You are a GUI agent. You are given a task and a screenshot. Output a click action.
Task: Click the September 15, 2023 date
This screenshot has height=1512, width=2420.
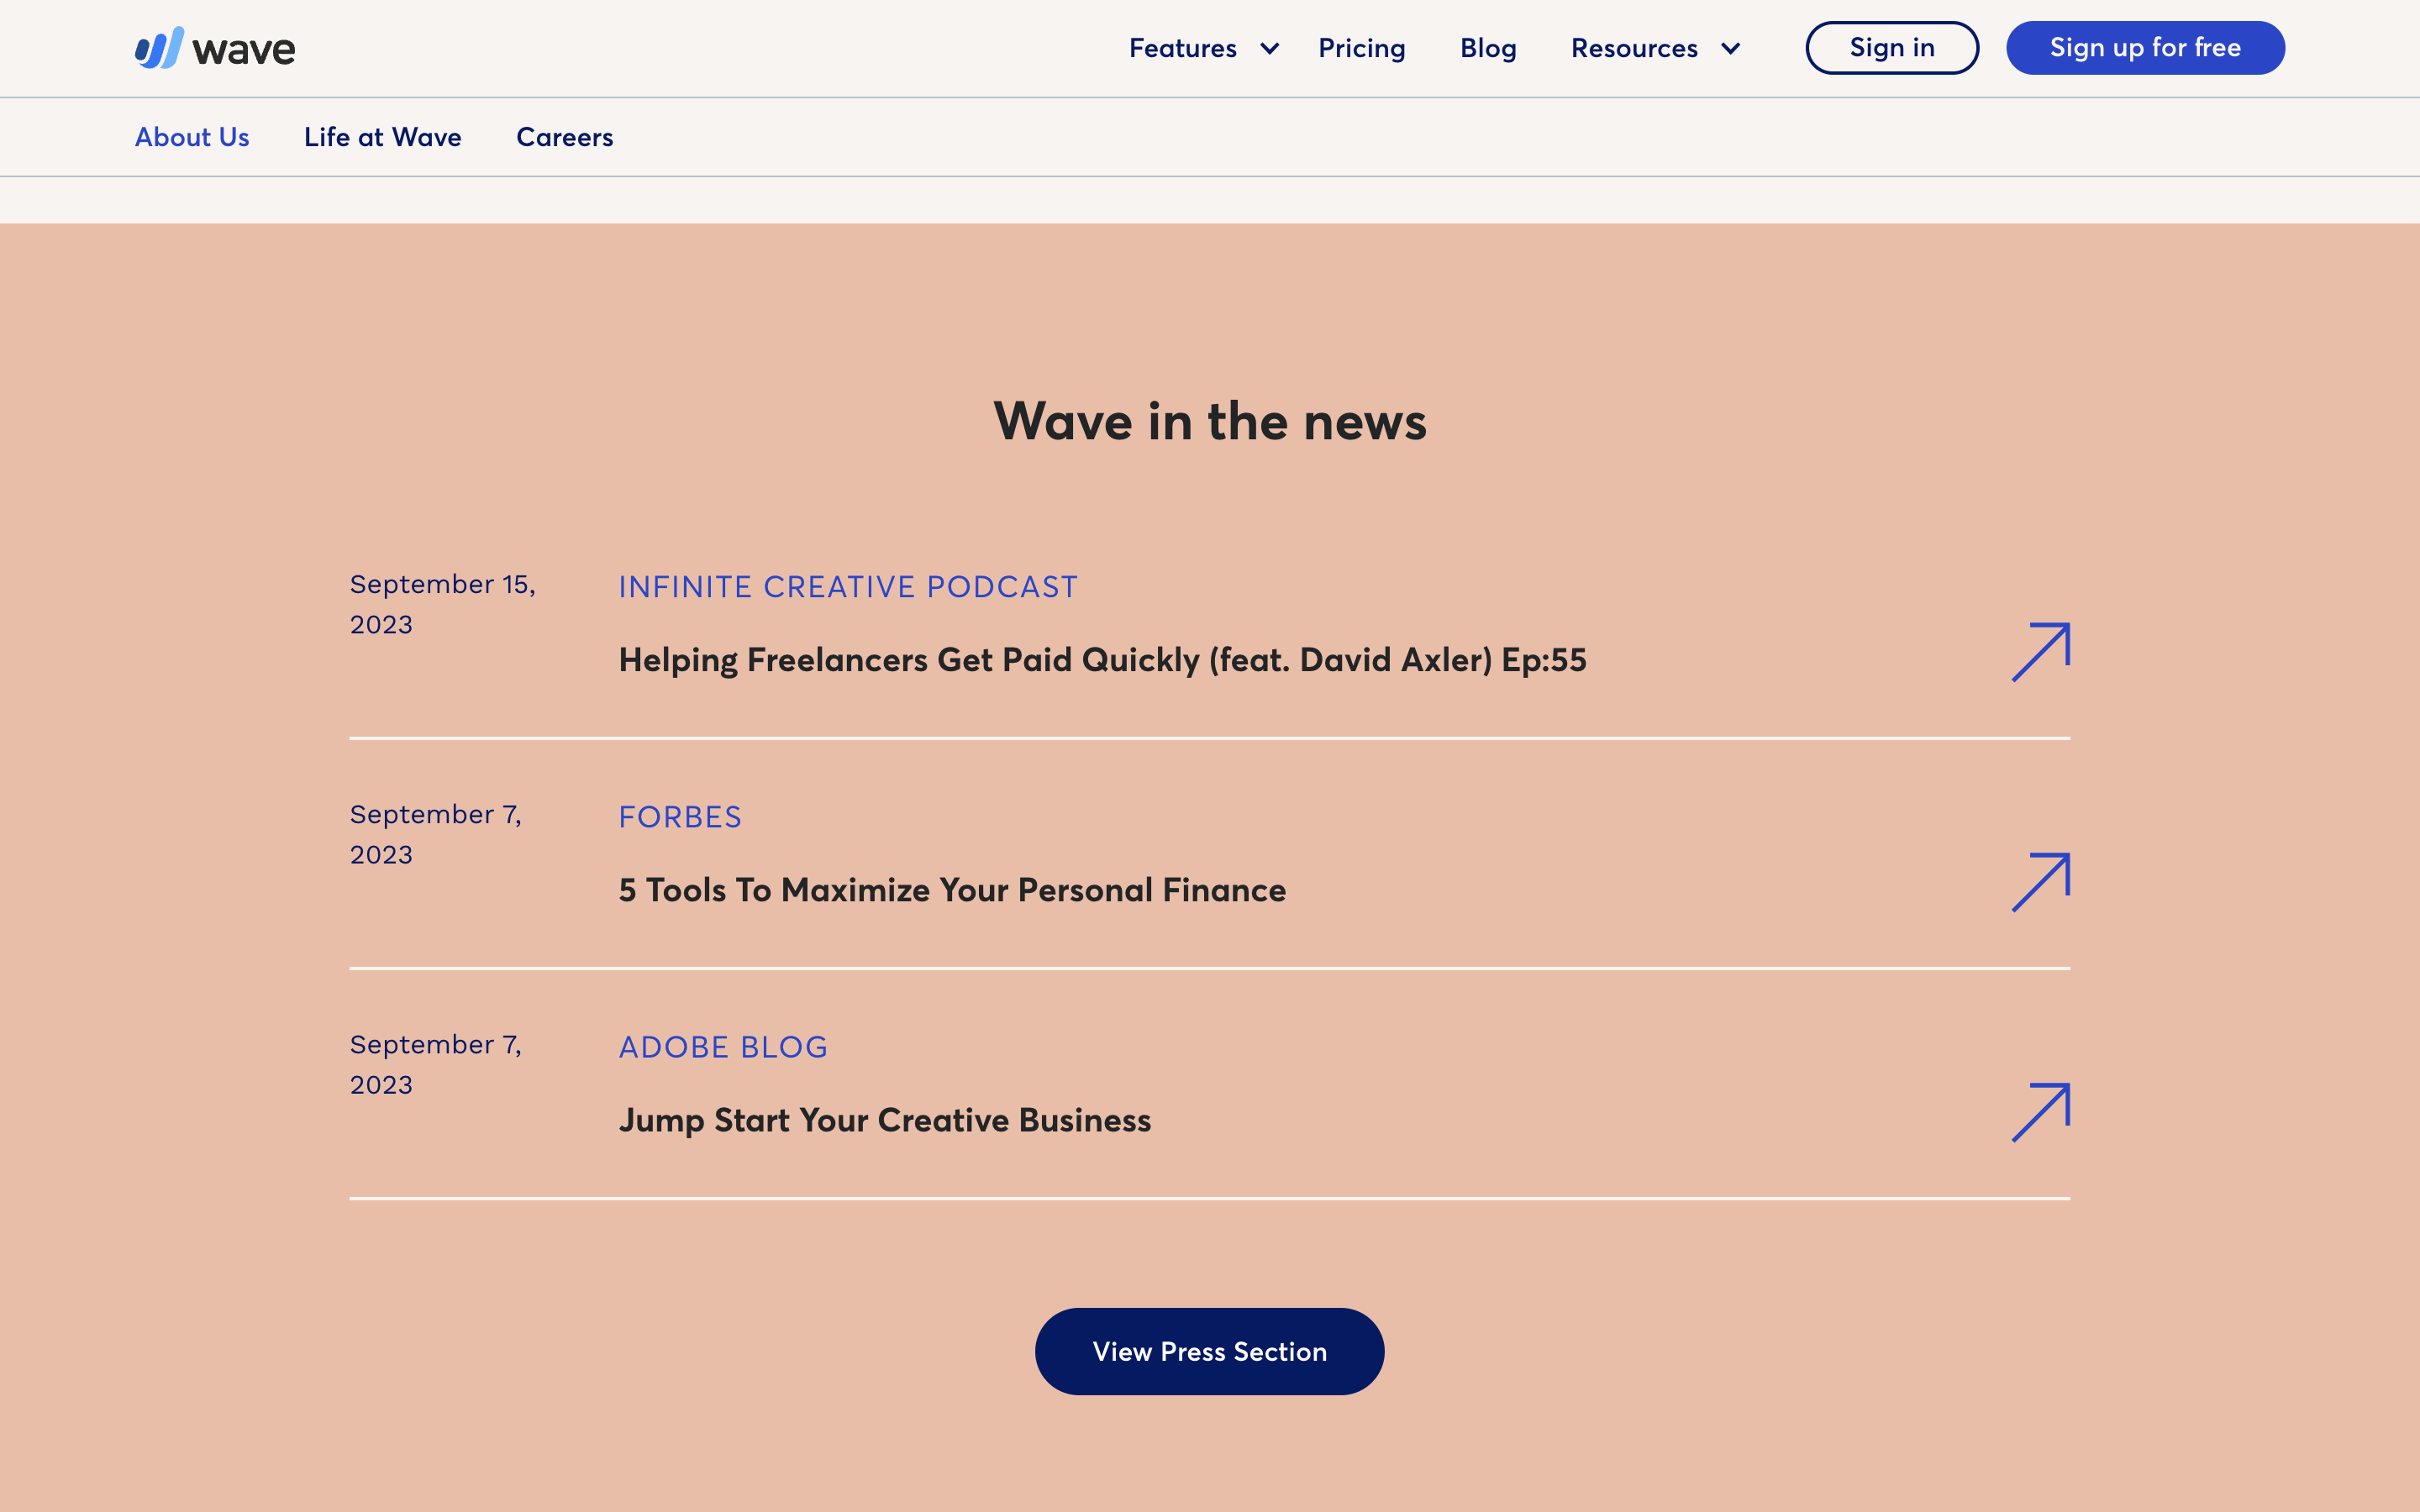point(443,604)
